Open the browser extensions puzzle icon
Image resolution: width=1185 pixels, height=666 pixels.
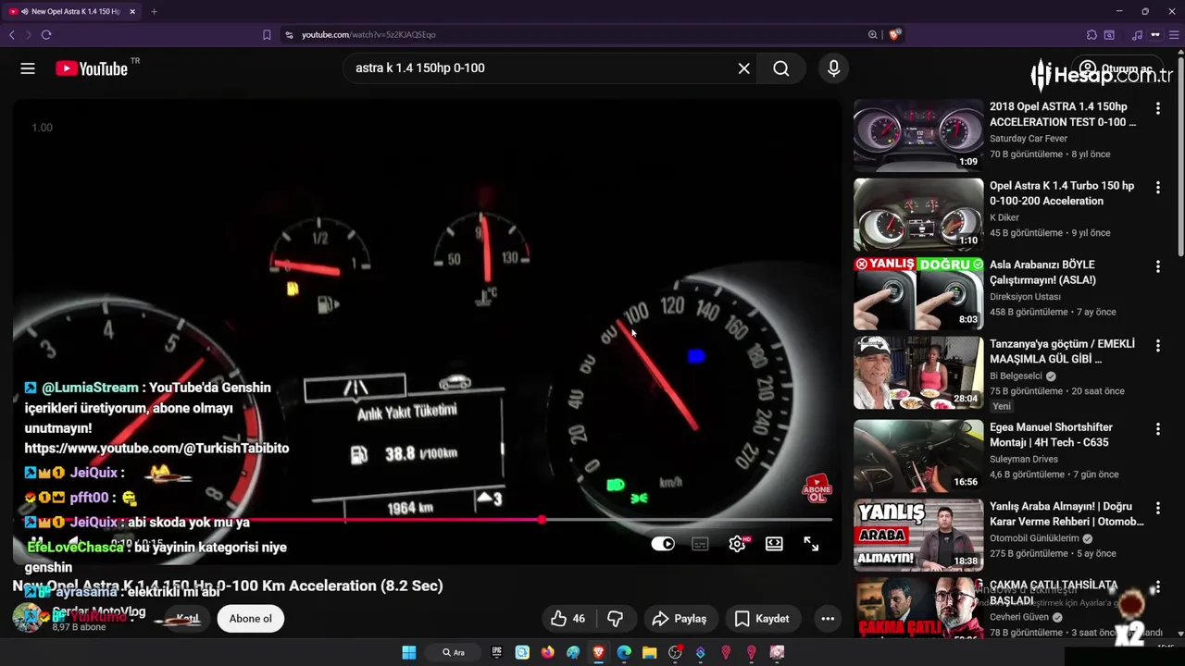click(x=1091, y=34)
